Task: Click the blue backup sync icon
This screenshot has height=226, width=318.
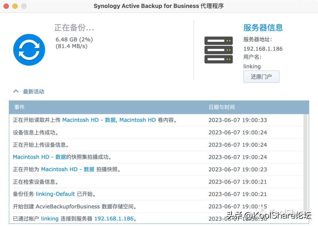Action: pyautogui.click(x=29, y=50)
